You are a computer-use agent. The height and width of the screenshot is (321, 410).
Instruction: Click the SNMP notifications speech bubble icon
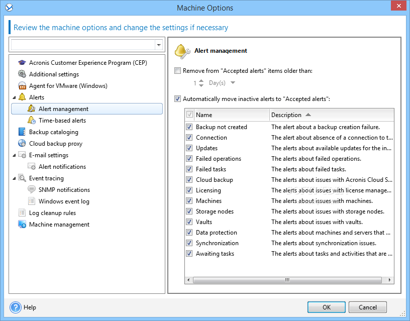point(31,189)
